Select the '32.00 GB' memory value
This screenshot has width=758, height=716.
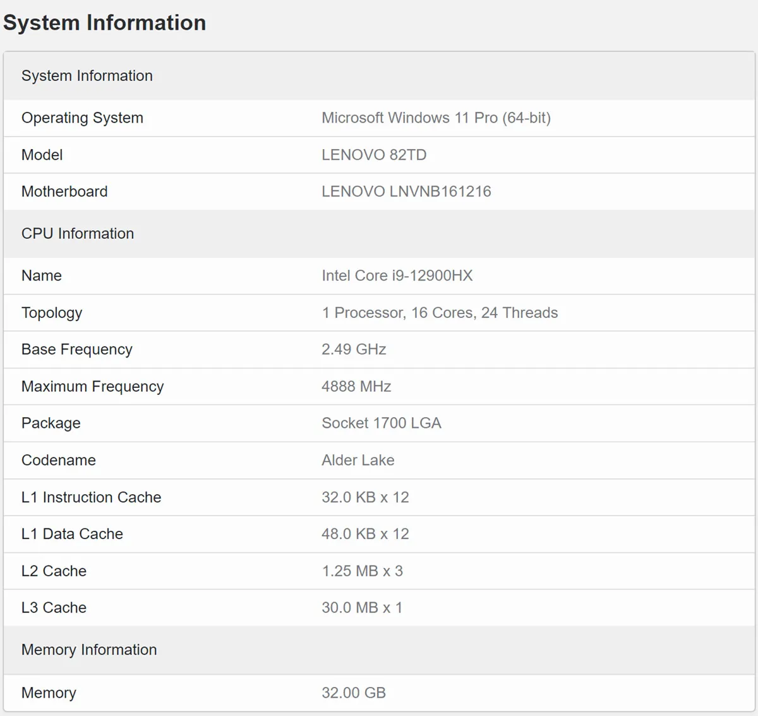pyautogui.click(x=354, y=693)
